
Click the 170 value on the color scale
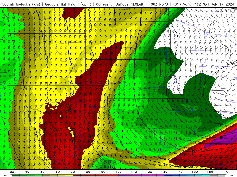tap(225, 172)
